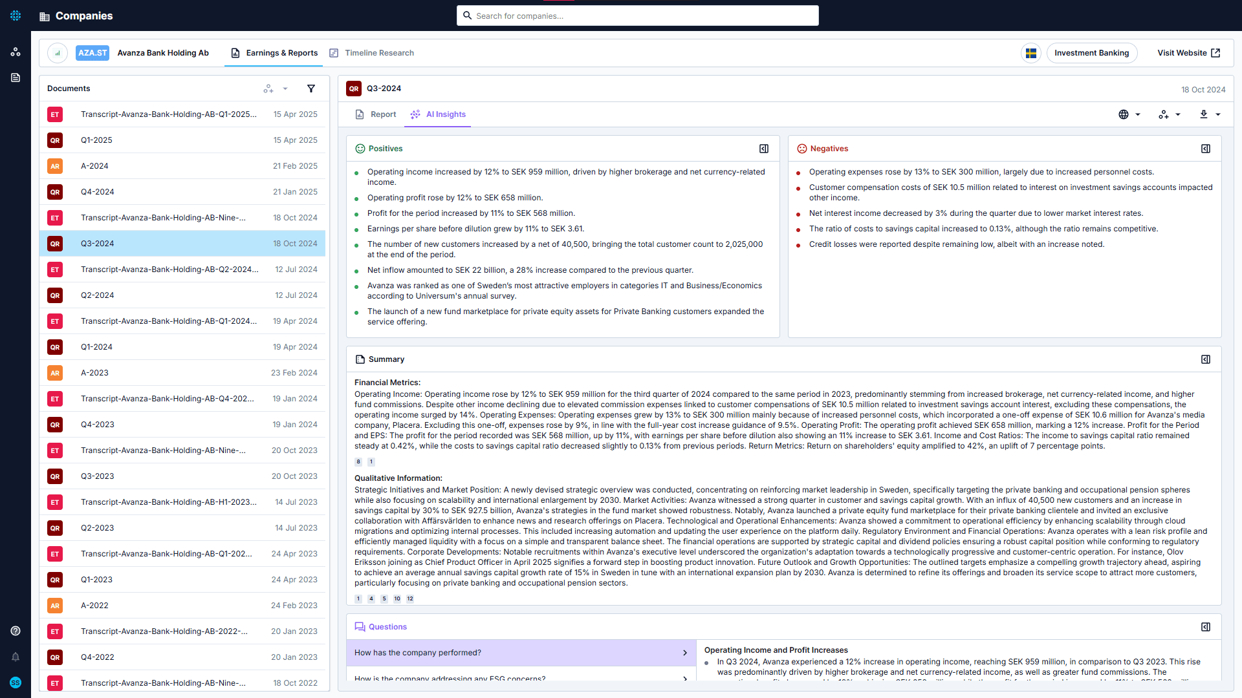Click the Sweden flag icon
The width and height of the screenshot is (1242, 698).
(1031, 53)
